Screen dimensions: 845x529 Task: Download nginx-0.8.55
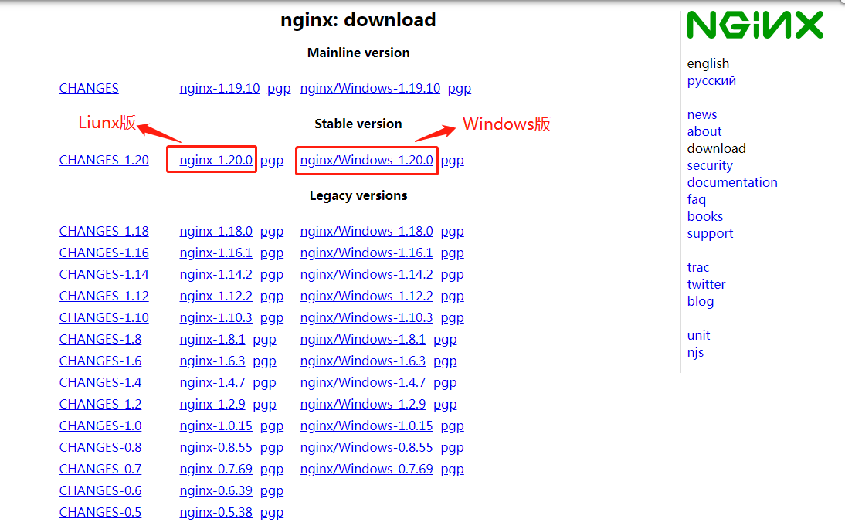point(215,447)
